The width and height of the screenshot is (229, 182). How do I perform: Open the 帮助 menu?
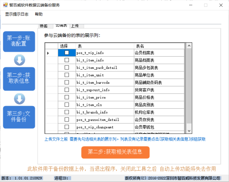coord(39,14)
